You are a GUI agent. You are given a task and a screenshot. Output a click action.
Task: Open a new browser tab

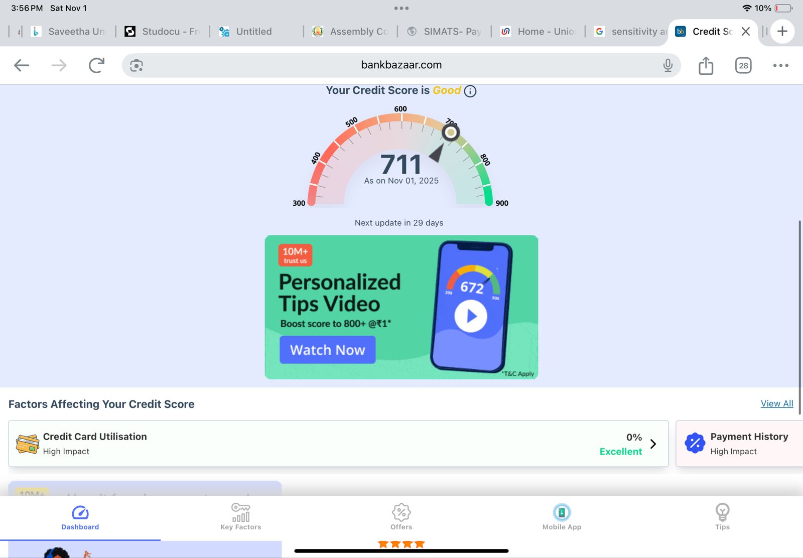pyautogui.click(x=782, y=32)
